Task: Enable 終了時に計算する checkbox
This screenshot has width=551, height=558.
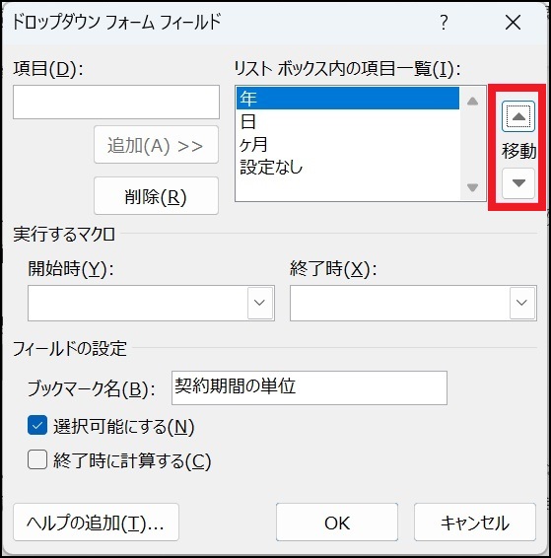Action: tap(37, 459)
